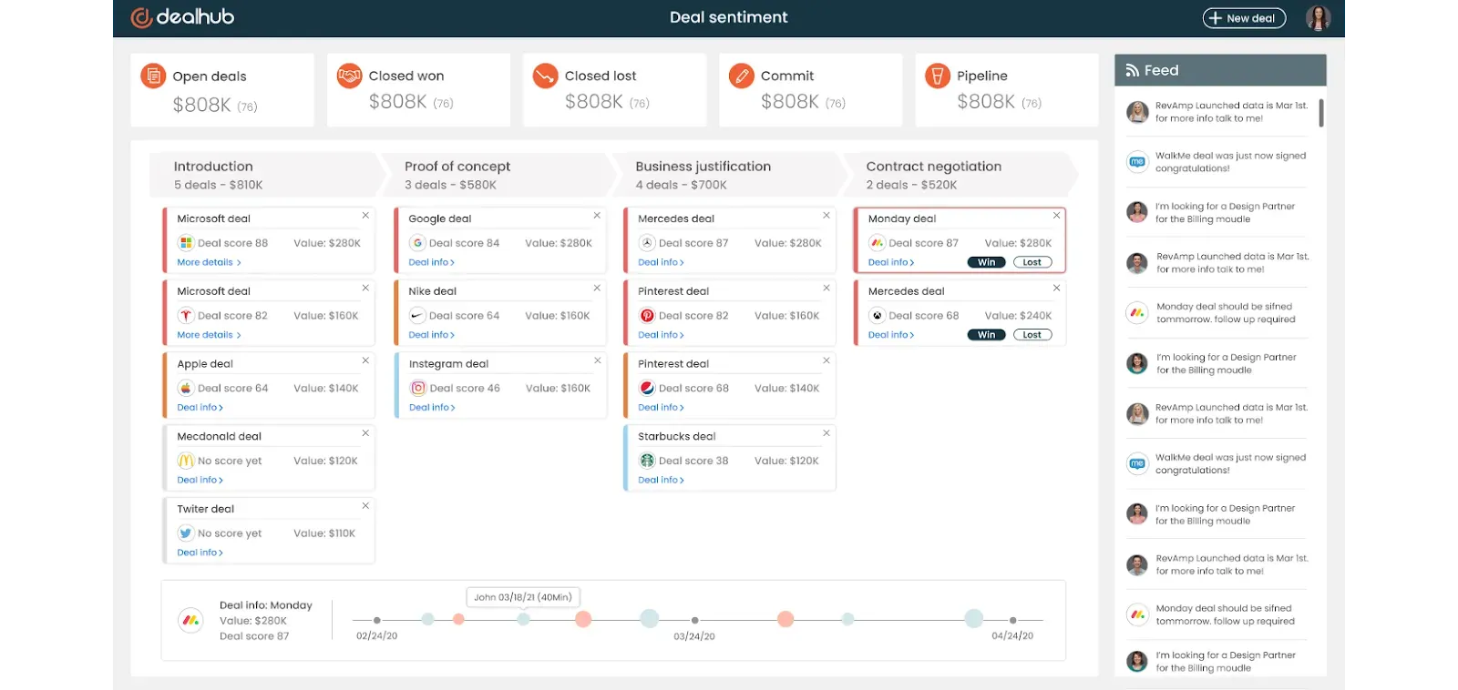Mark Monday deal as Lost
1458x690 pixels.
click(x=1032, y=262)
